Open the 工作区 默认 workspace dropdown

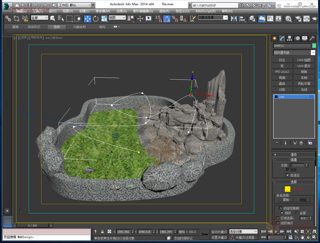75,5
